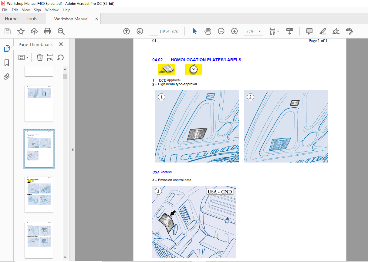The image size is (368, 262).
Task: Click the yellow abc book icon
Action: pyautogui.click(x=166, y=69)
